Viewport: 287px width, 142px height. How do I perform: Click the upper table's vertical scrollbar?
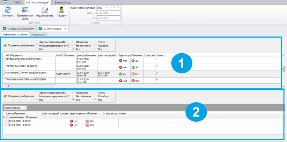click(x=283, y=68)
